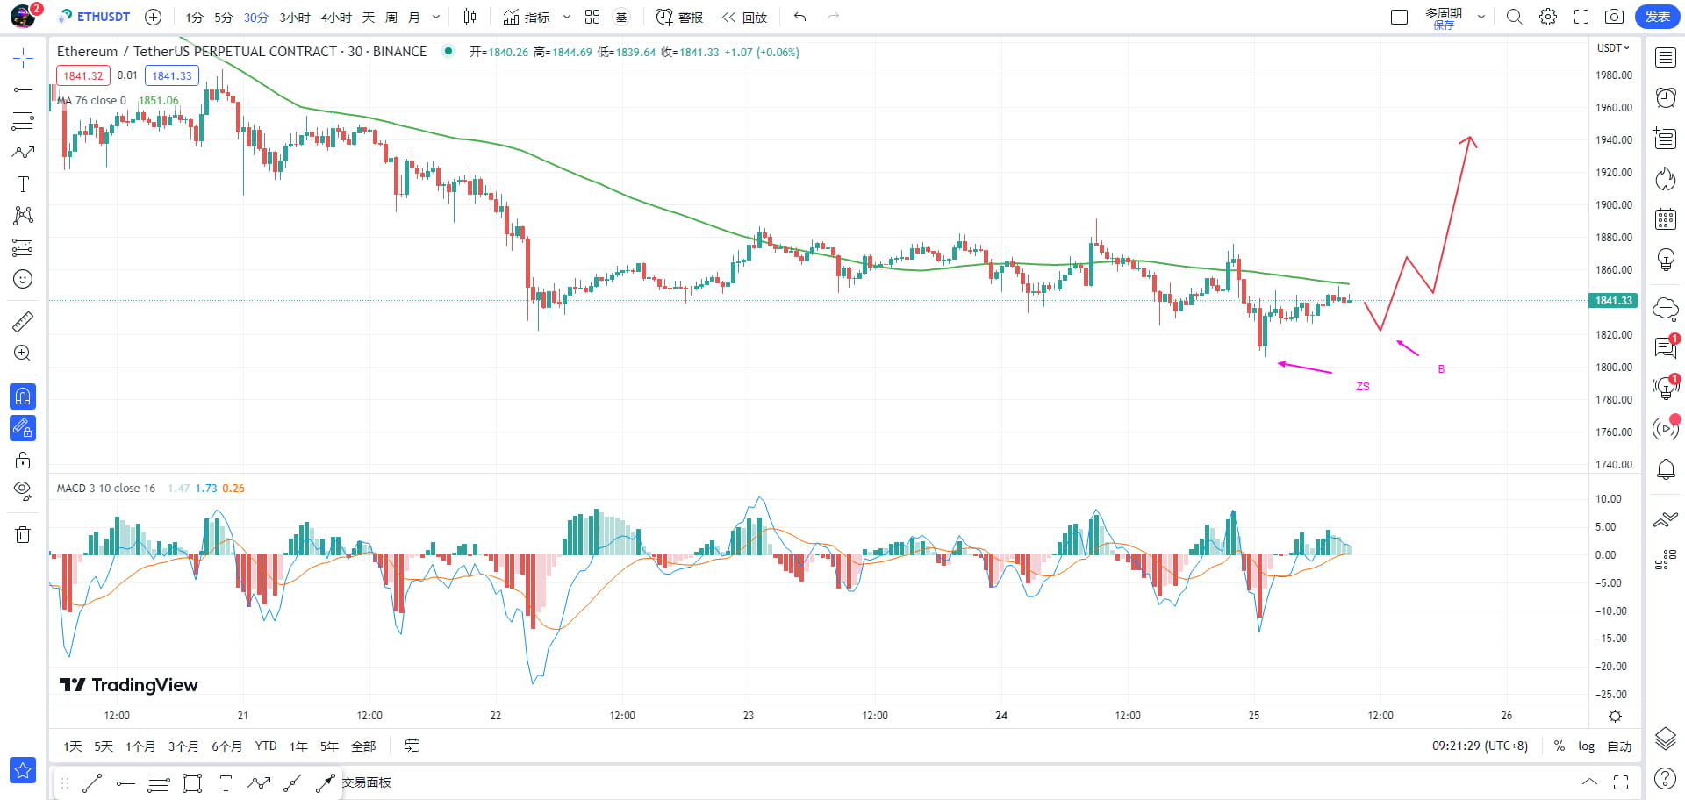Toggle percent scale mode
Image resolution: width=1685 pixels, height=800 pixels.
click(x=1560, y=746)
